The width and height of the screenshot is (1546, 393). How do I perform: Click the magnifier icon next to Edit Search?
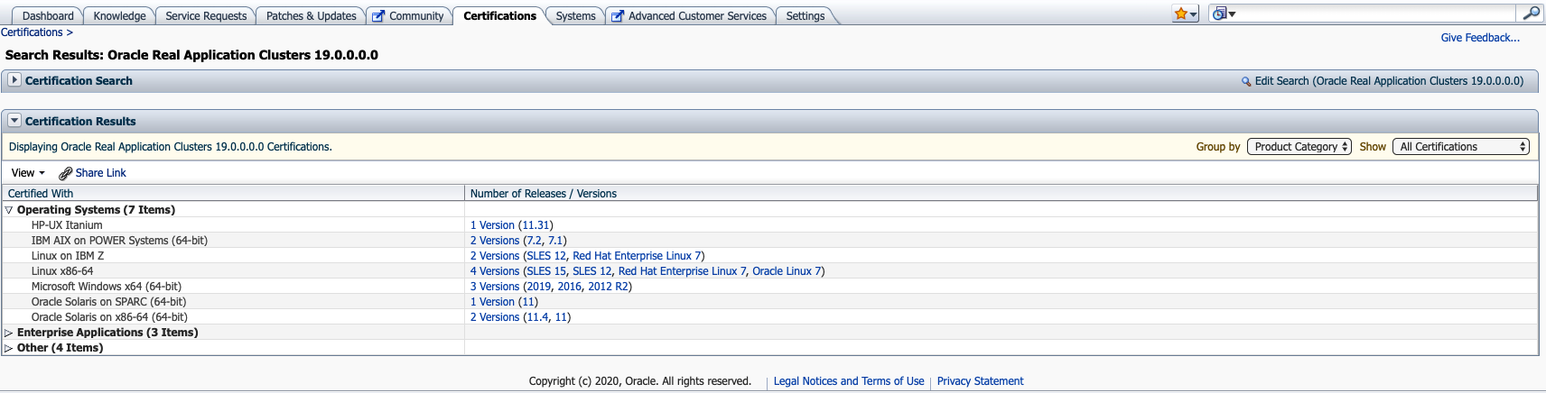[1246, 81]
